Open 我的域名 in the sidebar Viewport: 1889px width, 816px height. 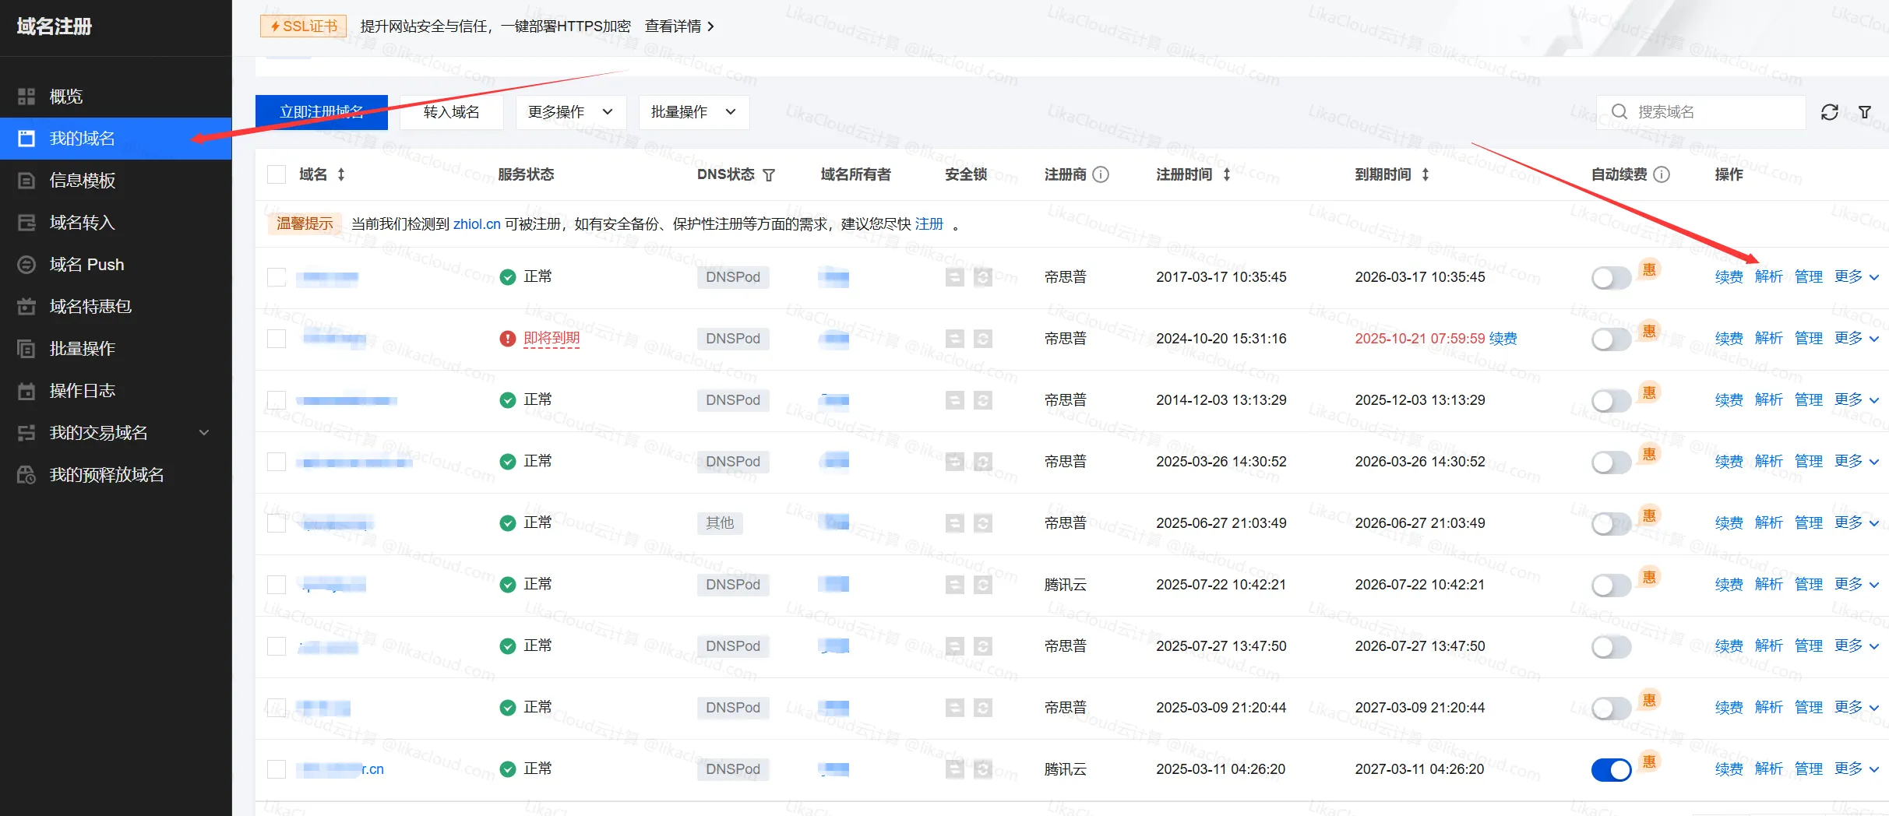coord(82,138)
